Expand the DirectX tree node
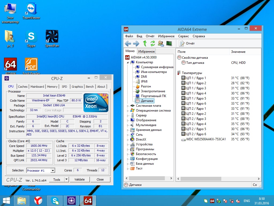 (x=128, y=140)
